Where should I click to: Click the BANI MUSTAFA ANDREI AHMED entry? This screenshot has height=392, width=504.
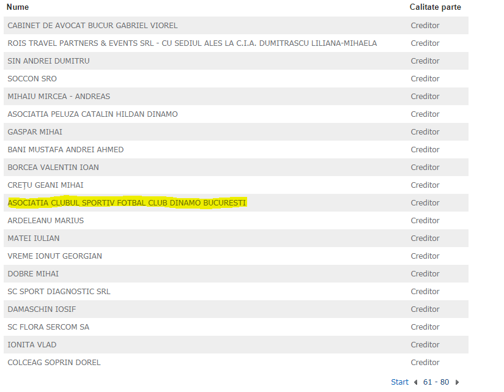tap(65, 150)
